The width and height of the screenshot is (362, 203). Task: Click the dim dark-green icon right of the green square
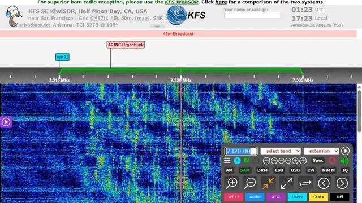coord(256,160)
